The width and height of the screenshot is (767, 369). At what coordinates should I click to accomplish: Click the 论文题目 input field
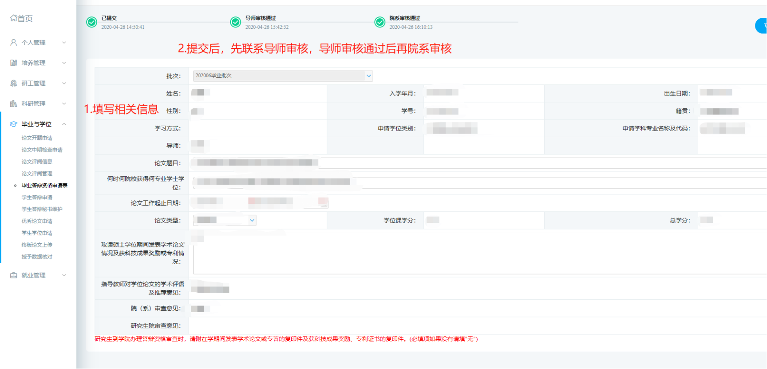(x=477, y=163)
